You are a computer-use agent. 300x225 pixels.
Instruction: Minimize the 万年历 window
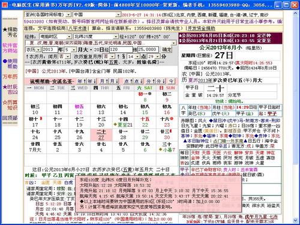[x=277, y=5]
